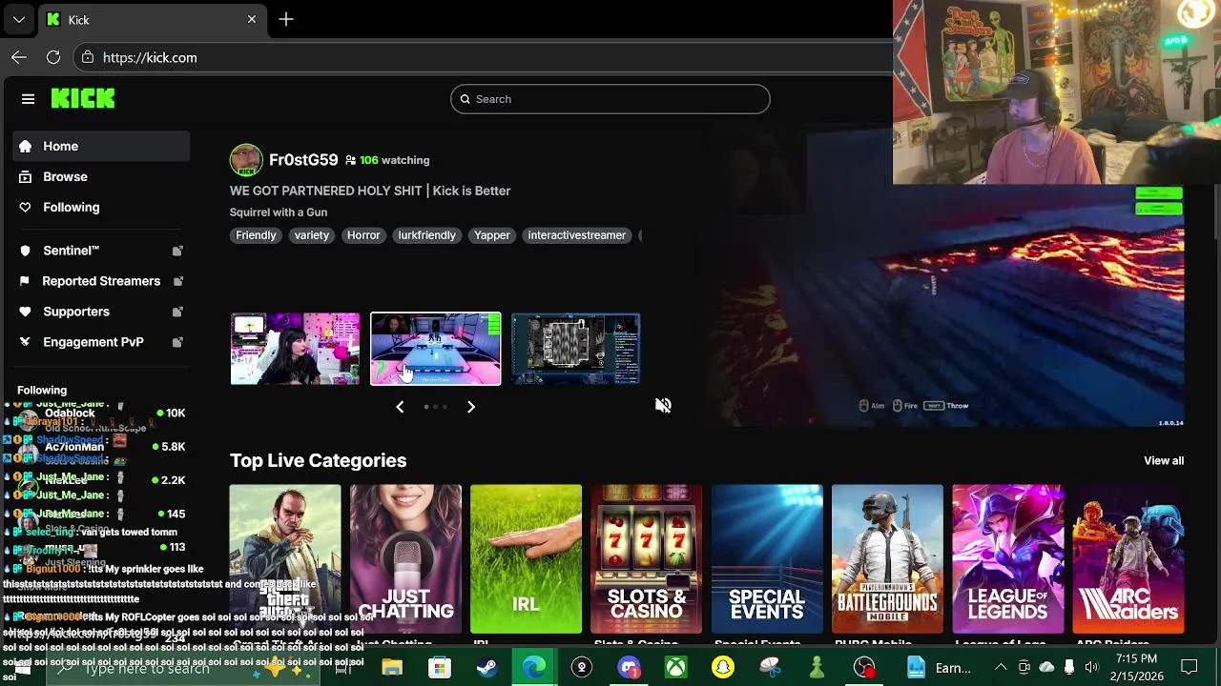Click the external icon beside Supporters
The width and height of the screenshot is (1221, 686).
pos(177,312)
